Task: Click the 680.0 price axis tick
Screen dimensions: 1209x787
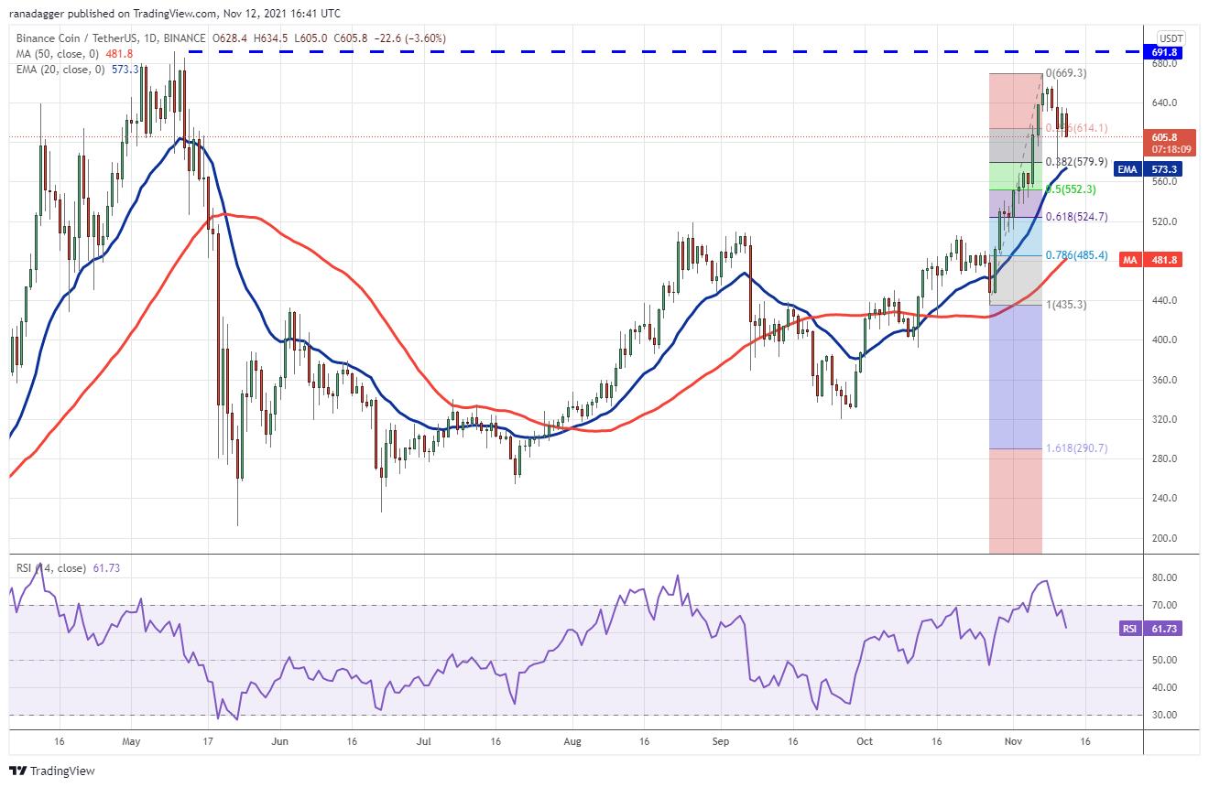Action: 1167,64
